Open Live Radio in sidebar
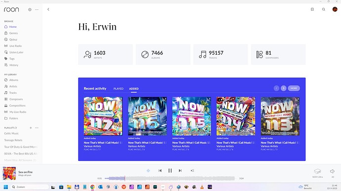The width and height of the screenshot is (341, 191). click(13, 46)
